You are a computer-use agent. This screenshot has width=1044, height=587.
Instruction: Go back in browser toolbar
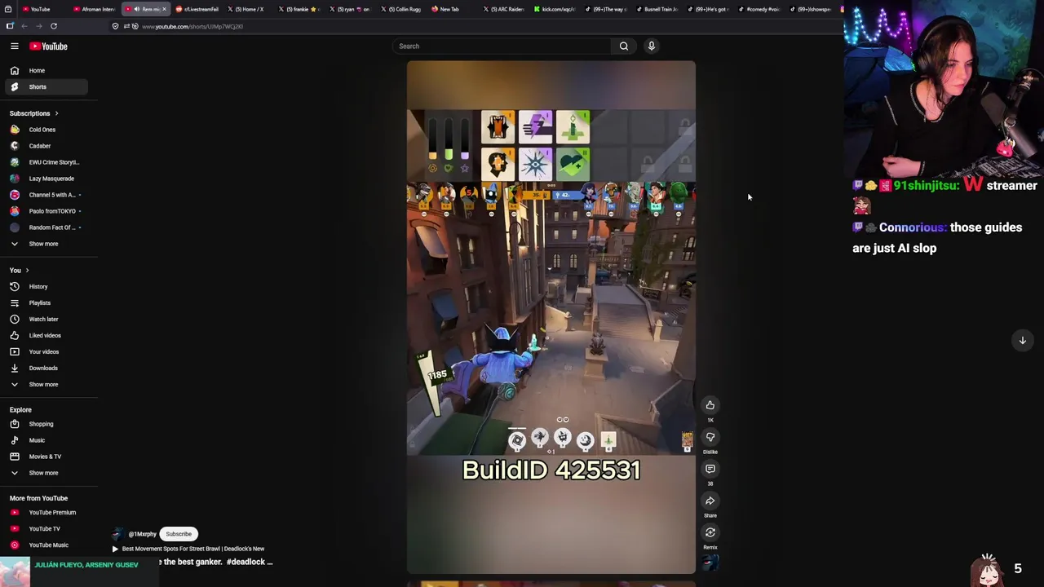pos(24,26)
